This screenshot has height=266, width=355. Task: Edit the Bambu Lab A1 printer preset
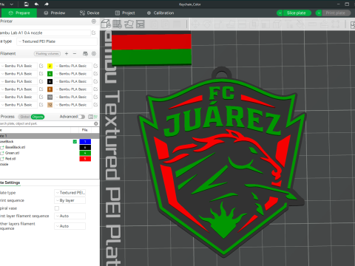(94, 33)
